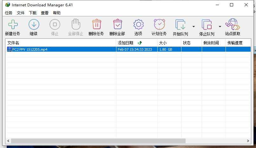
Task: Maximize the Internet Download Manager window
Action: 232,5
